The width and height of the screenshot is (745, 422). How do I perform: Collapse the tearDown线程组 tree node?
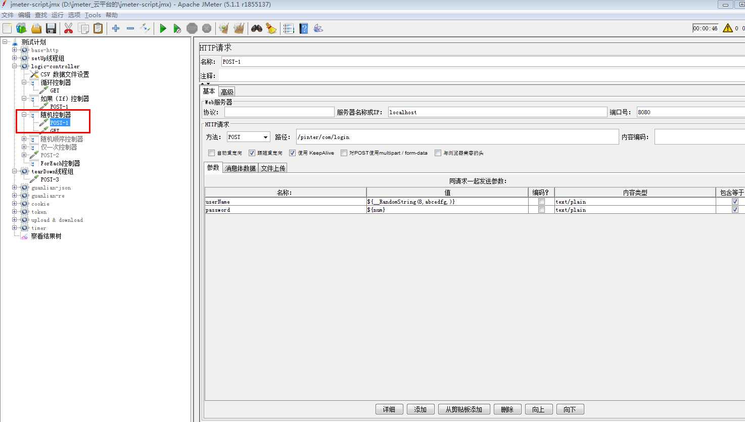15,171
